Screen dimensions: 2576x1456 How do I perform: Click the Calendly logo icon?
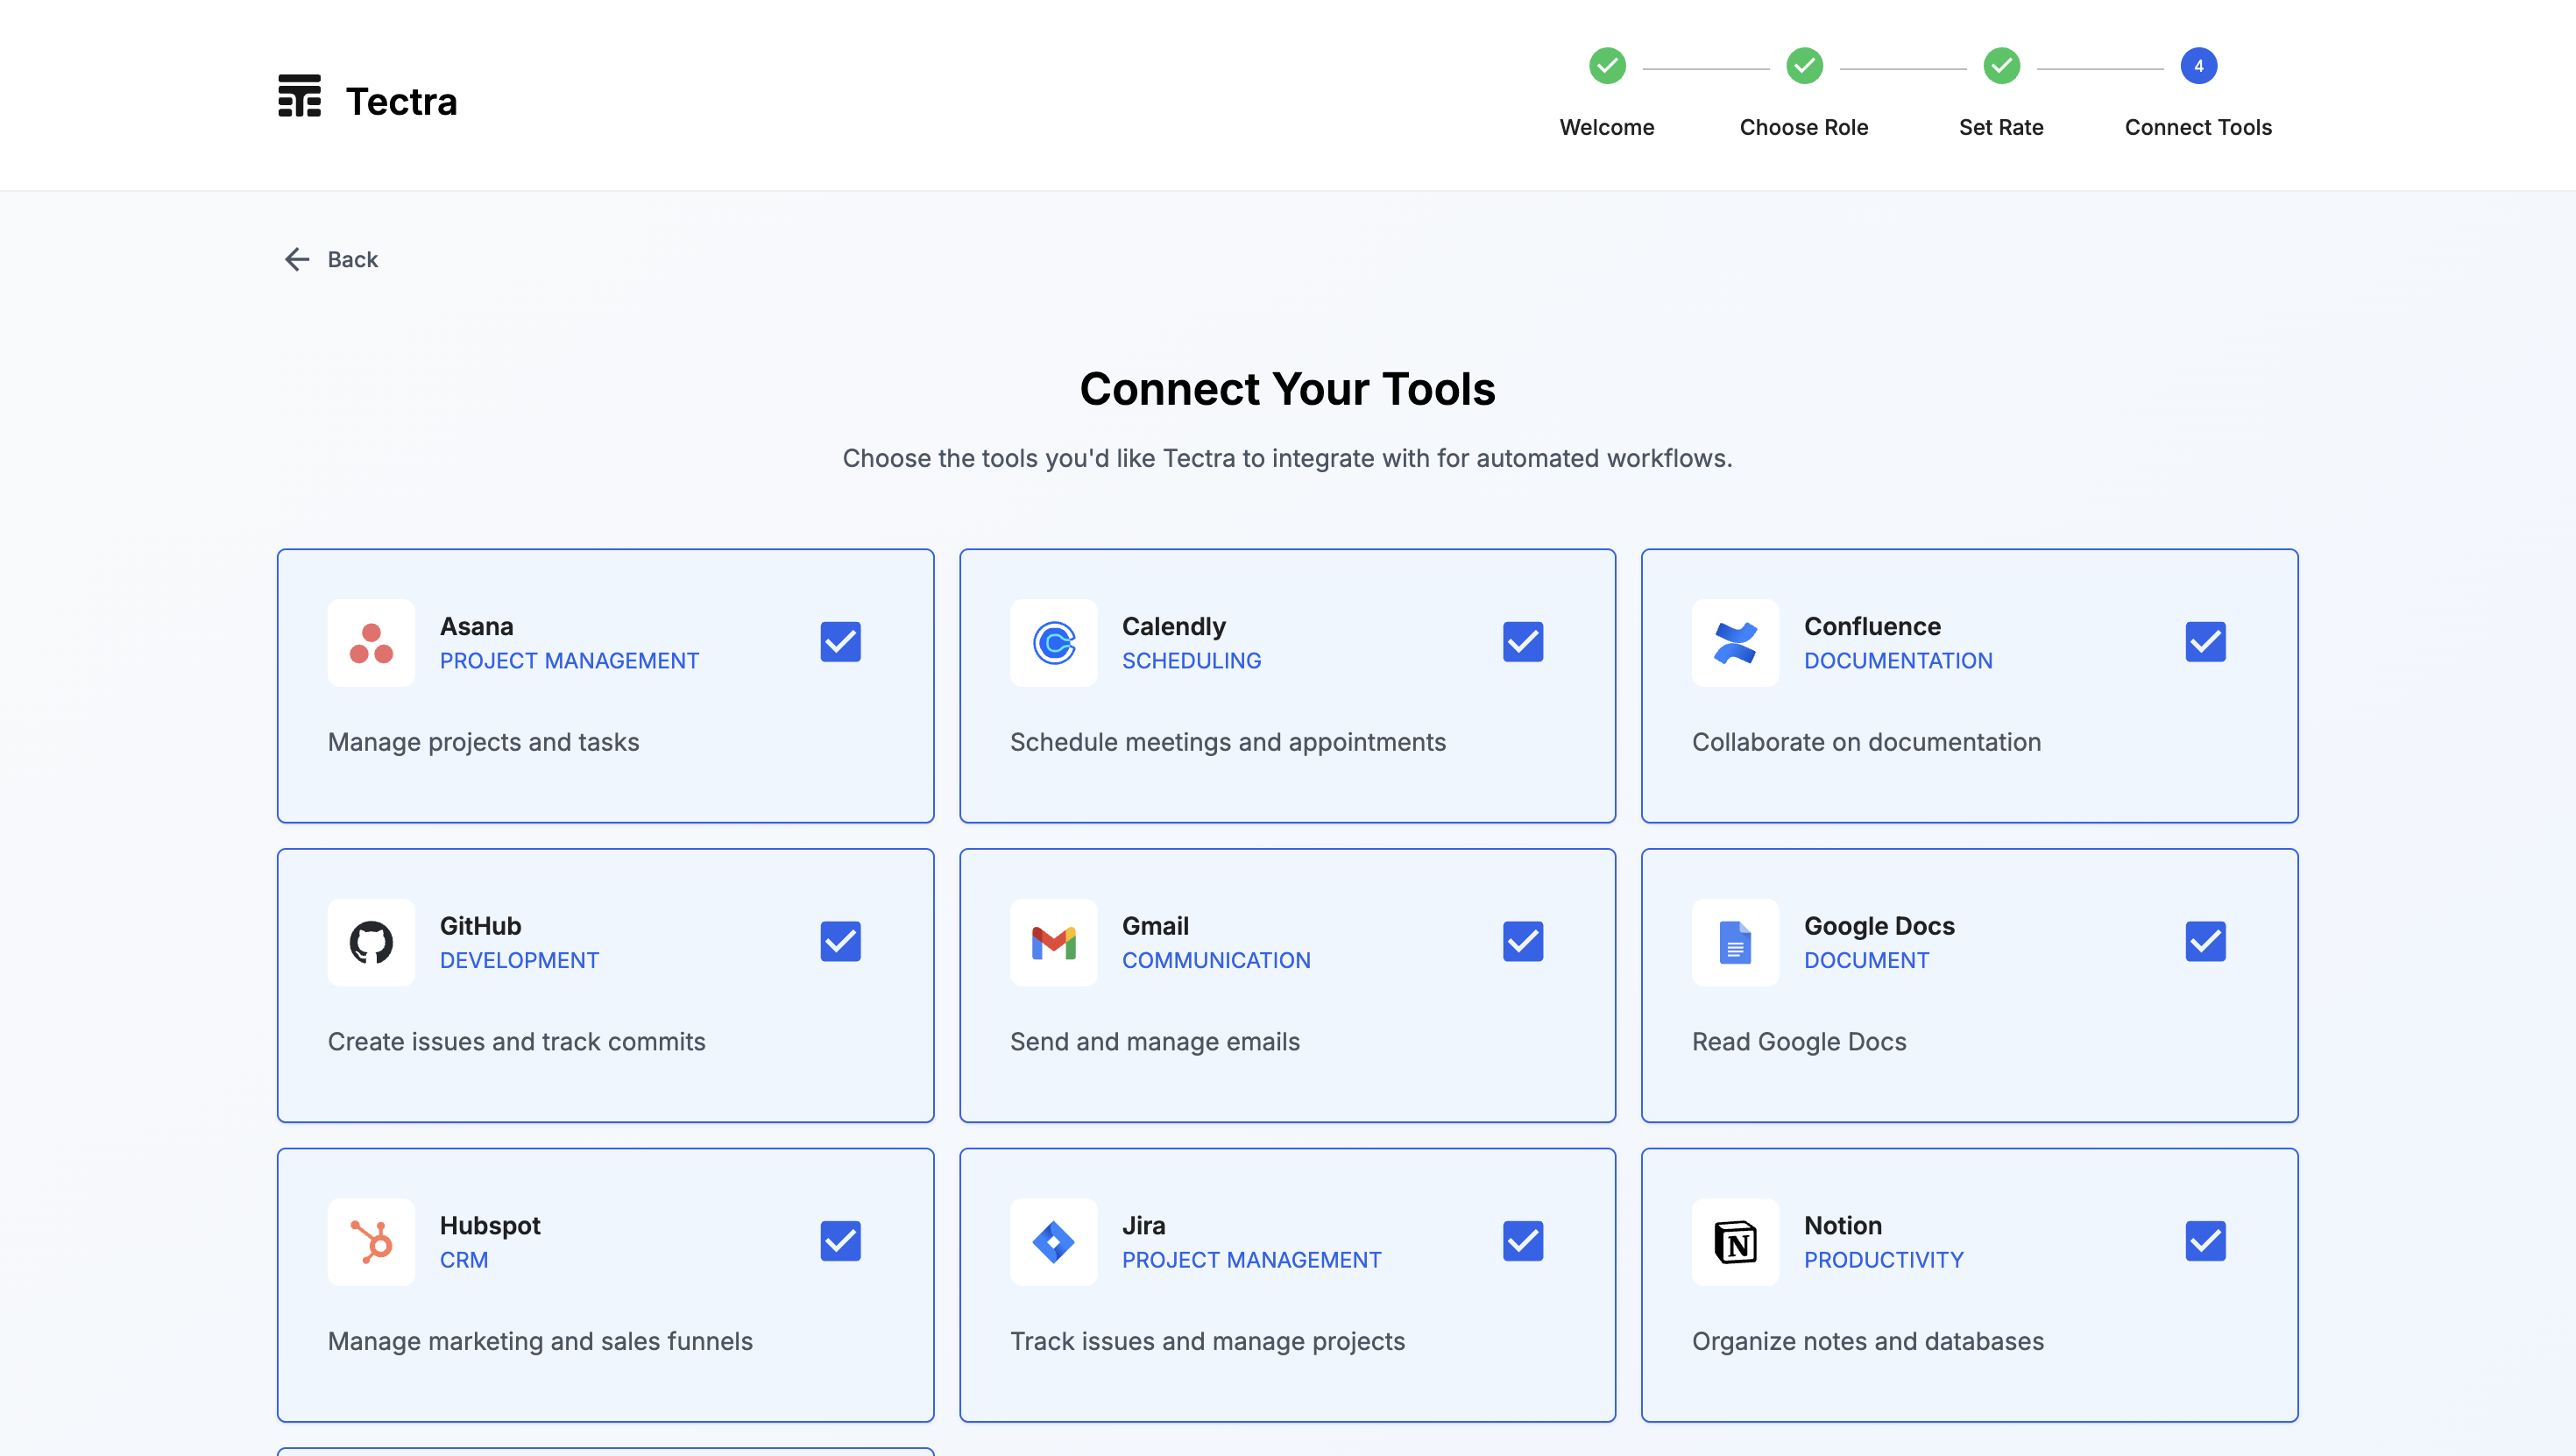[1053, 643]
